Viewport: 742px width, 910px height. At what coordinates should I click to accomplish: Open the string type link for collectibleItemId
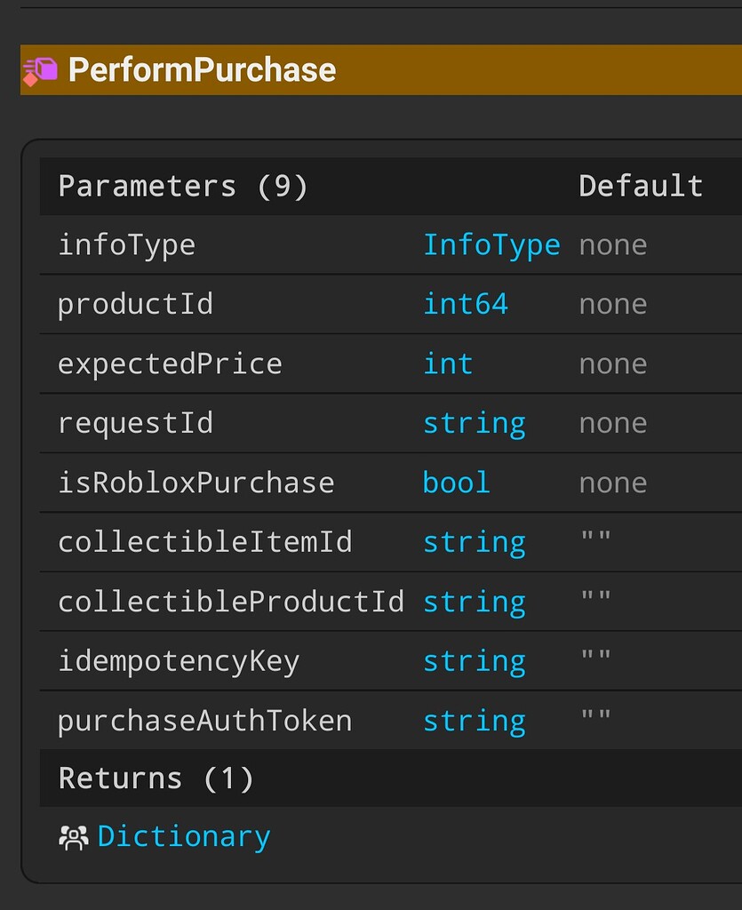pyautogui.click(x=474, y=542)
